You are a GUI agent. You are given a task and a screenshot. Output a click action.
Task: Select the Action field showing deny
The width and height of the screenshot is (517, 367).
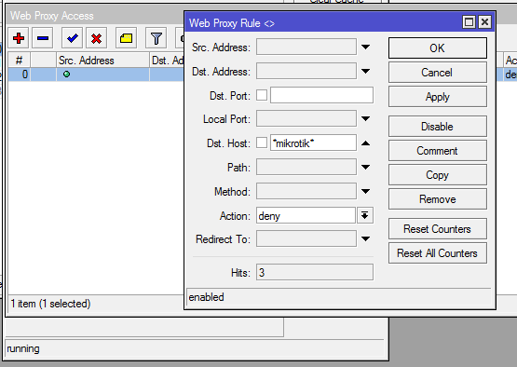[x=306, y=216]
